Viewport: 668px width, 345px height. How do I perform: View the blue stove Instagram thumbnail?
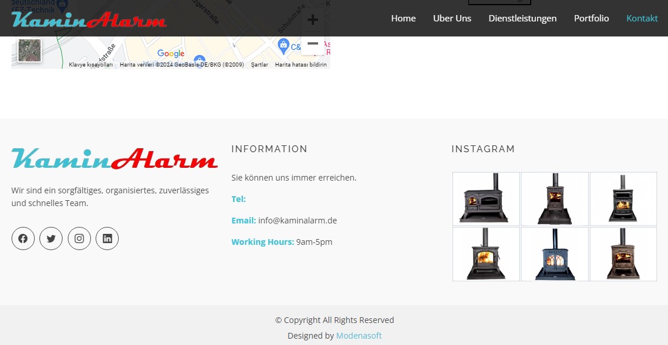(554, 254)
